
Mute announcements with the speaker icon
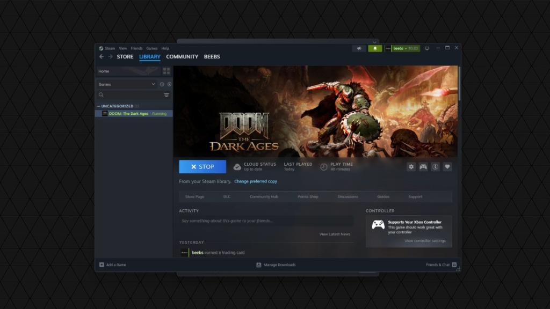(359, 48)
